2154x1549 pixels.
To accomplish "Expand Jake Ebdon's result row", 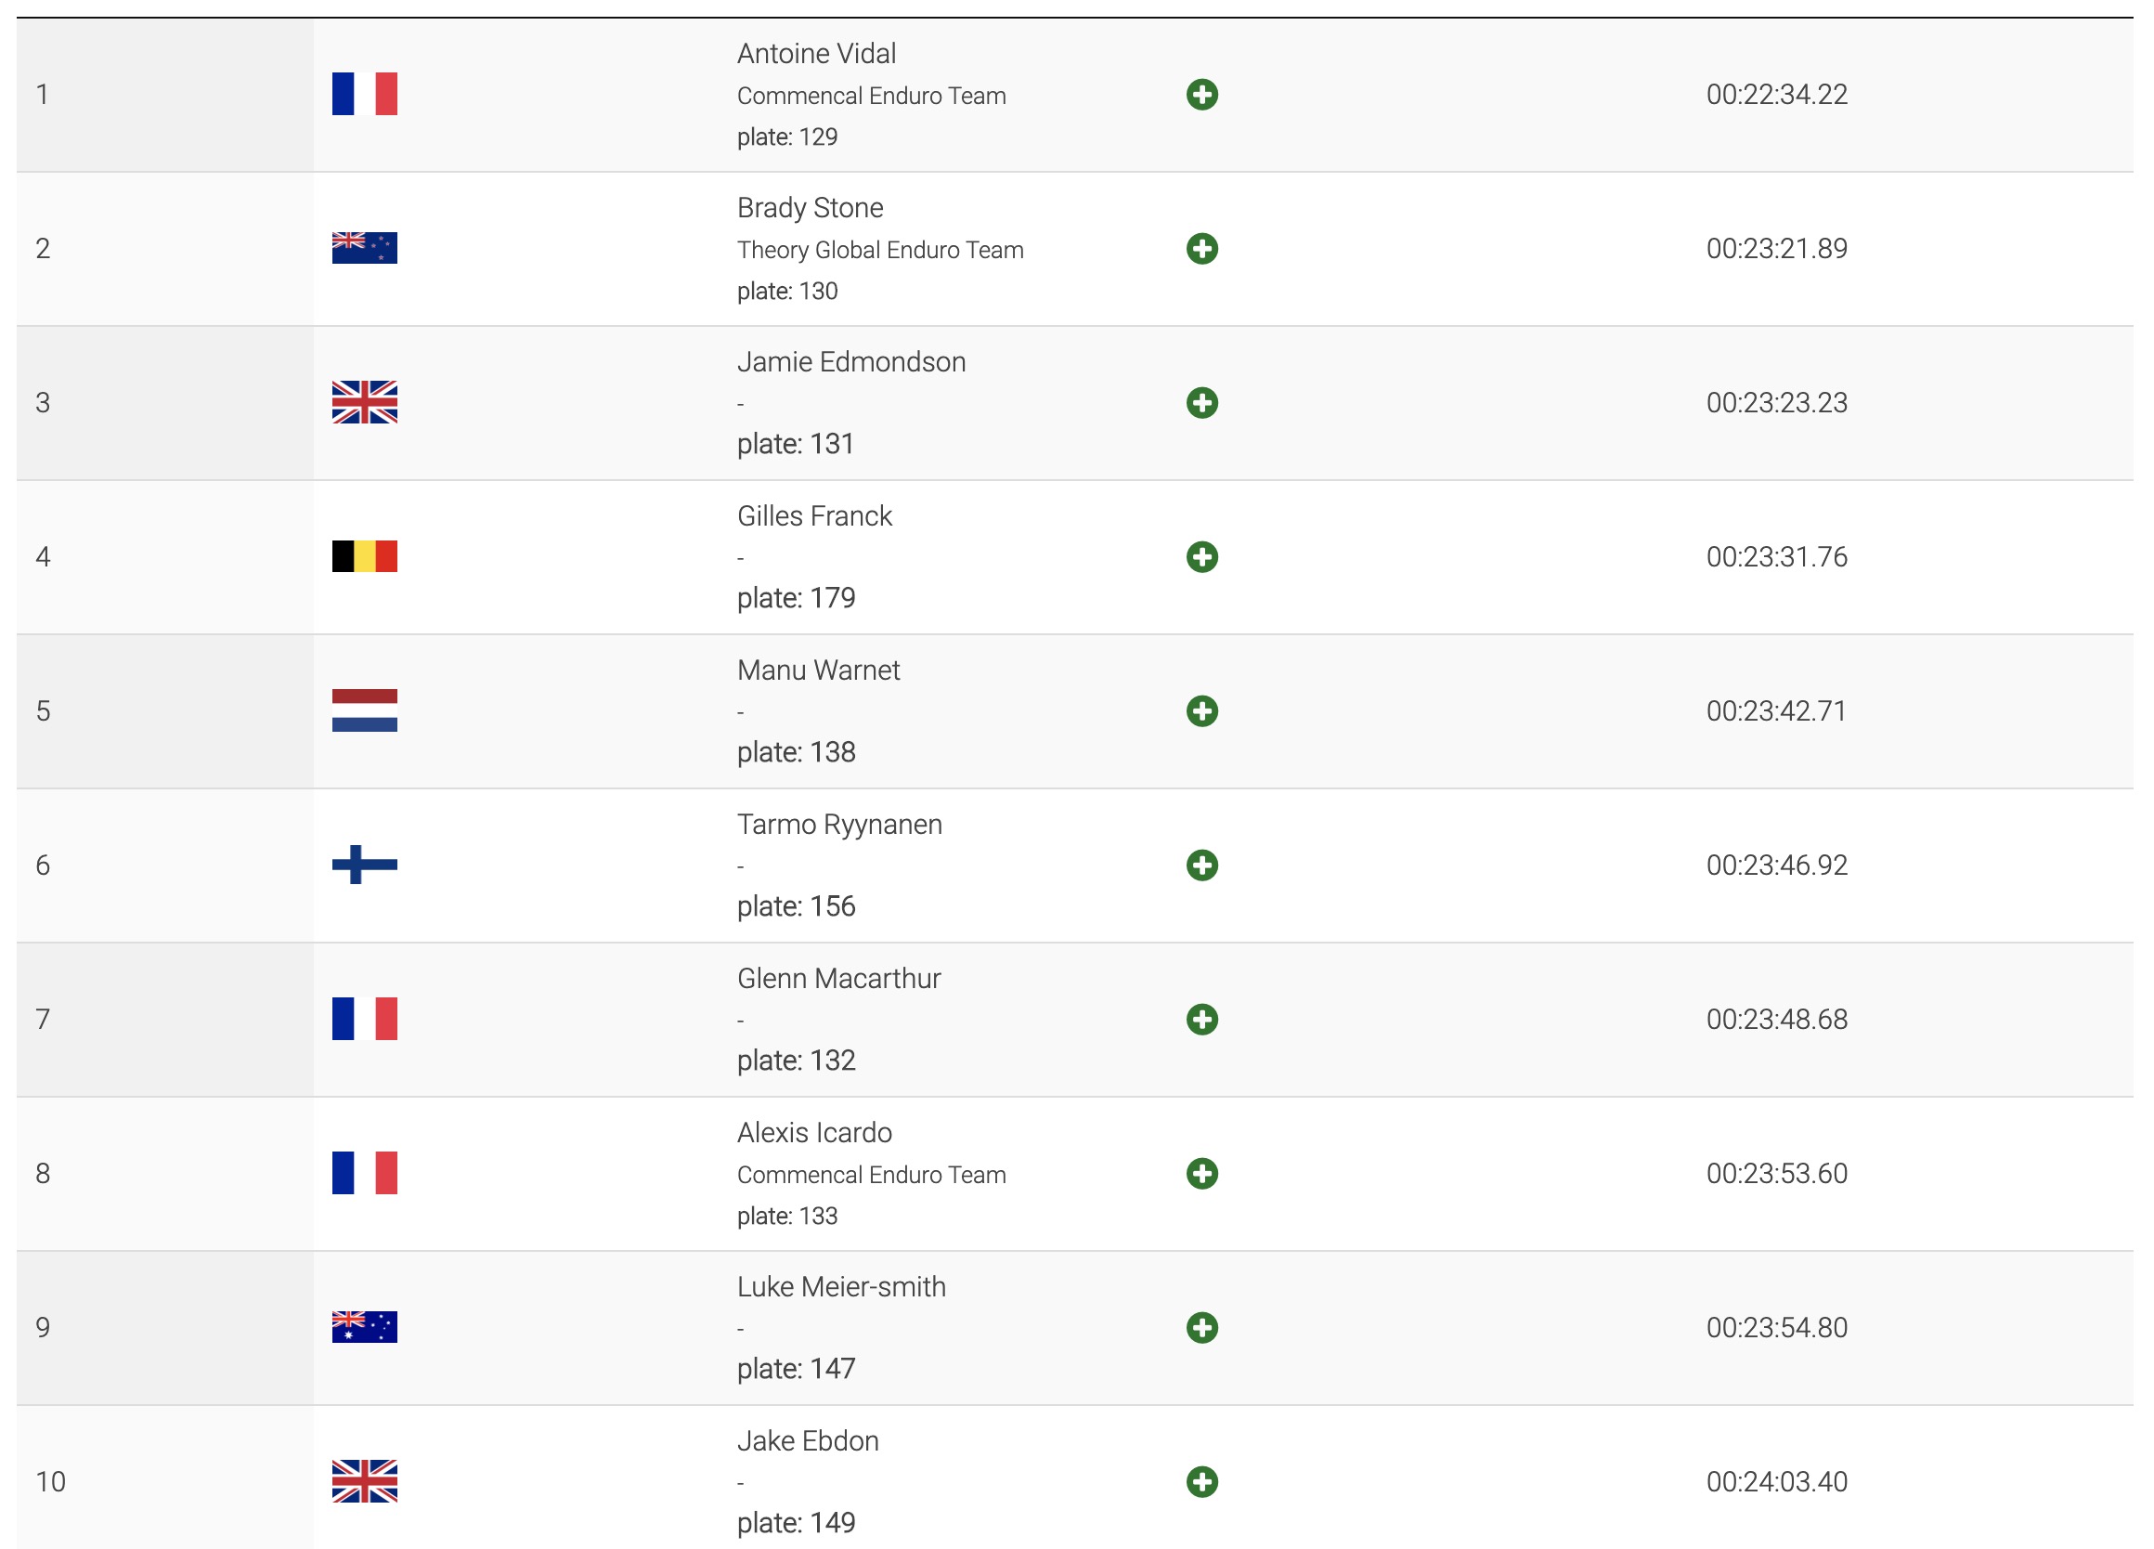I will tap(1201, 1481).
